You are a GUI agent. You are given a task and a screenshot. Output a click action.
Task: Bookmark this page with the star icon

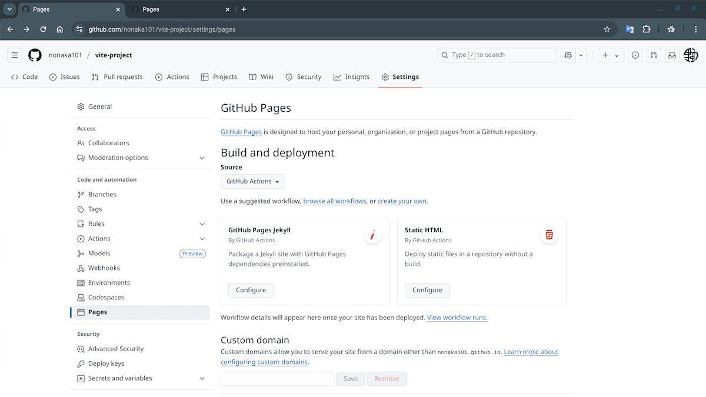607,29
